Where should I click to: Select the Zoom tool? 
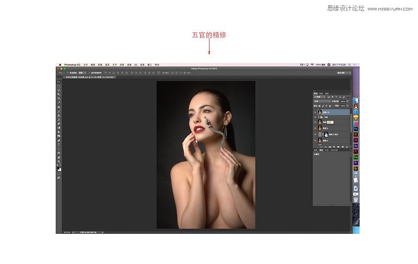click(59, 162)
